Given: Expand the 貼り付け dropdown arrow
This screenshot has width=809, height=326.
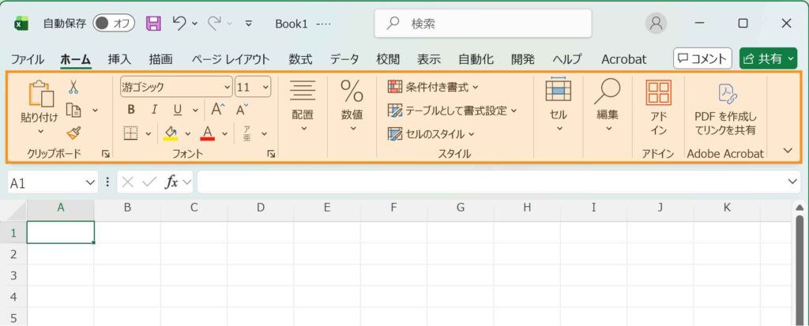Looking at the screenshot, I should coord(41,132).
